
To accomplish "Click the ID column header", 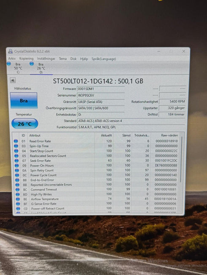I will click(x=23, y=136).
